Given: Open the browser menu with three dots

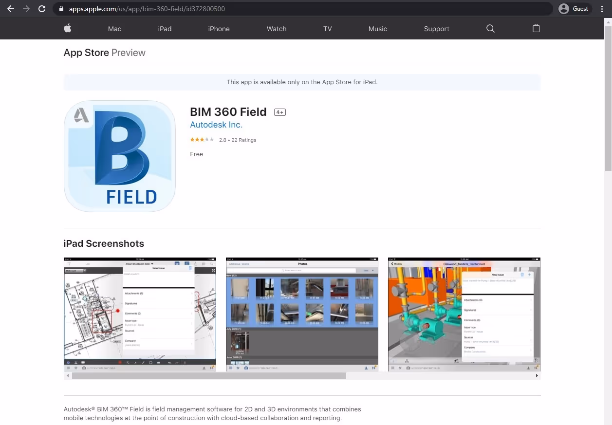Looking at the screenshot, I should tap(602, 8).
